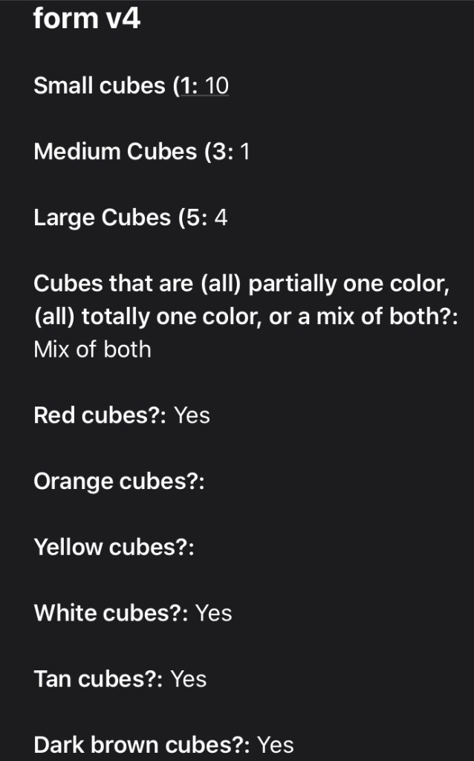Click the word "Yellow" in Yellow cubes

point(68,547)
